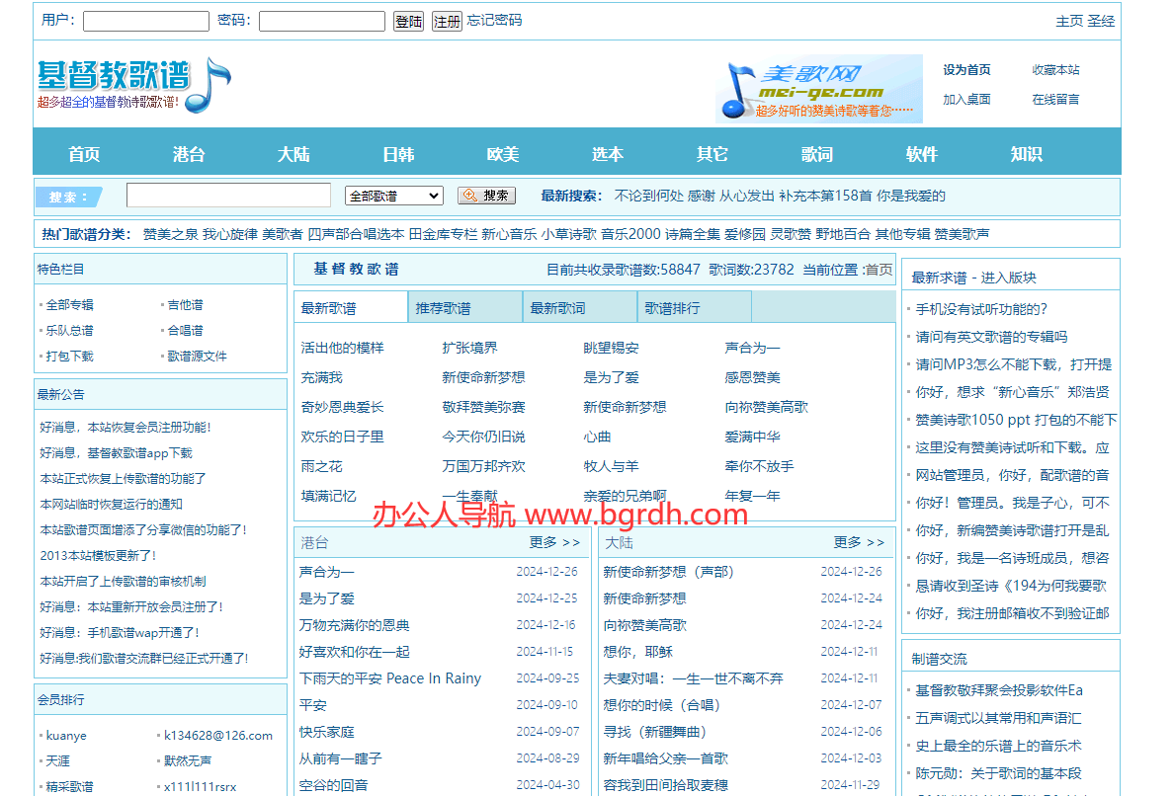Open 吉他谱 in 特色栏目
Screen dimensions: 1173x796
(x=185, y=305)
